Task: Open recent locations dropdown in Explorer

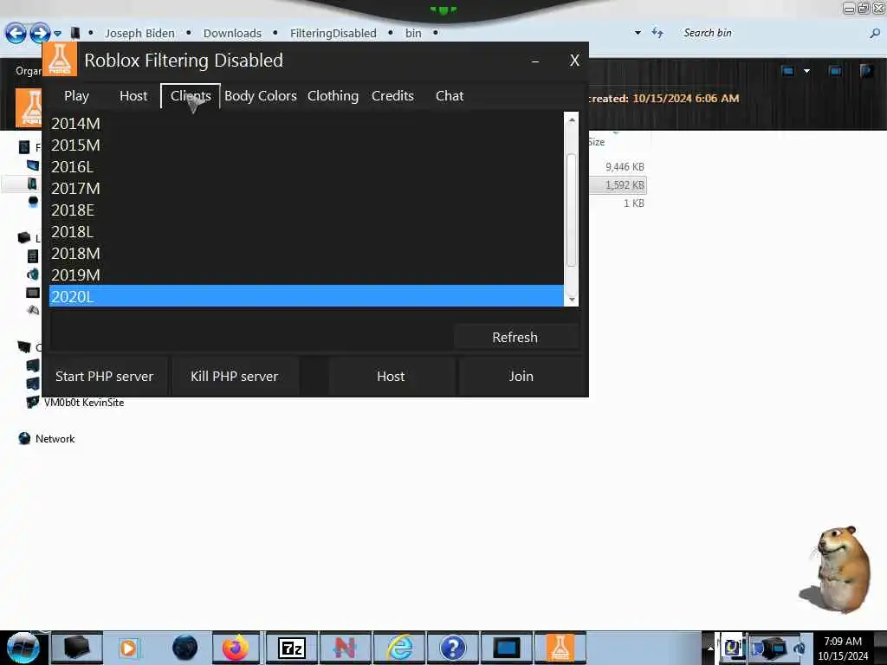Action: tap(58, 34)
